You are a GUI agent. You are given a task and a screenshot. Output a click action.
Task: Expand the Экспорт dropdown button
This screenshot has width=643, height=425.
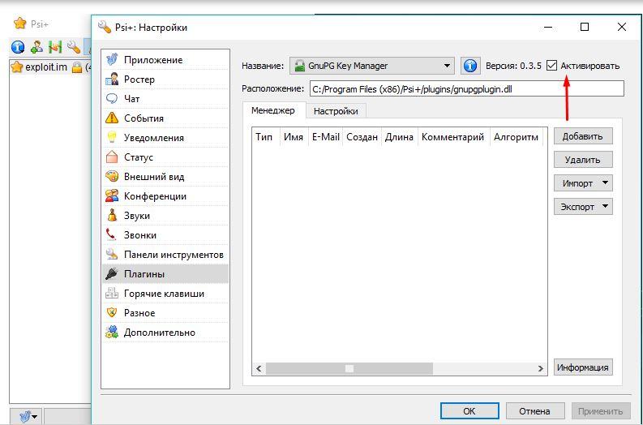click(583, 206)
